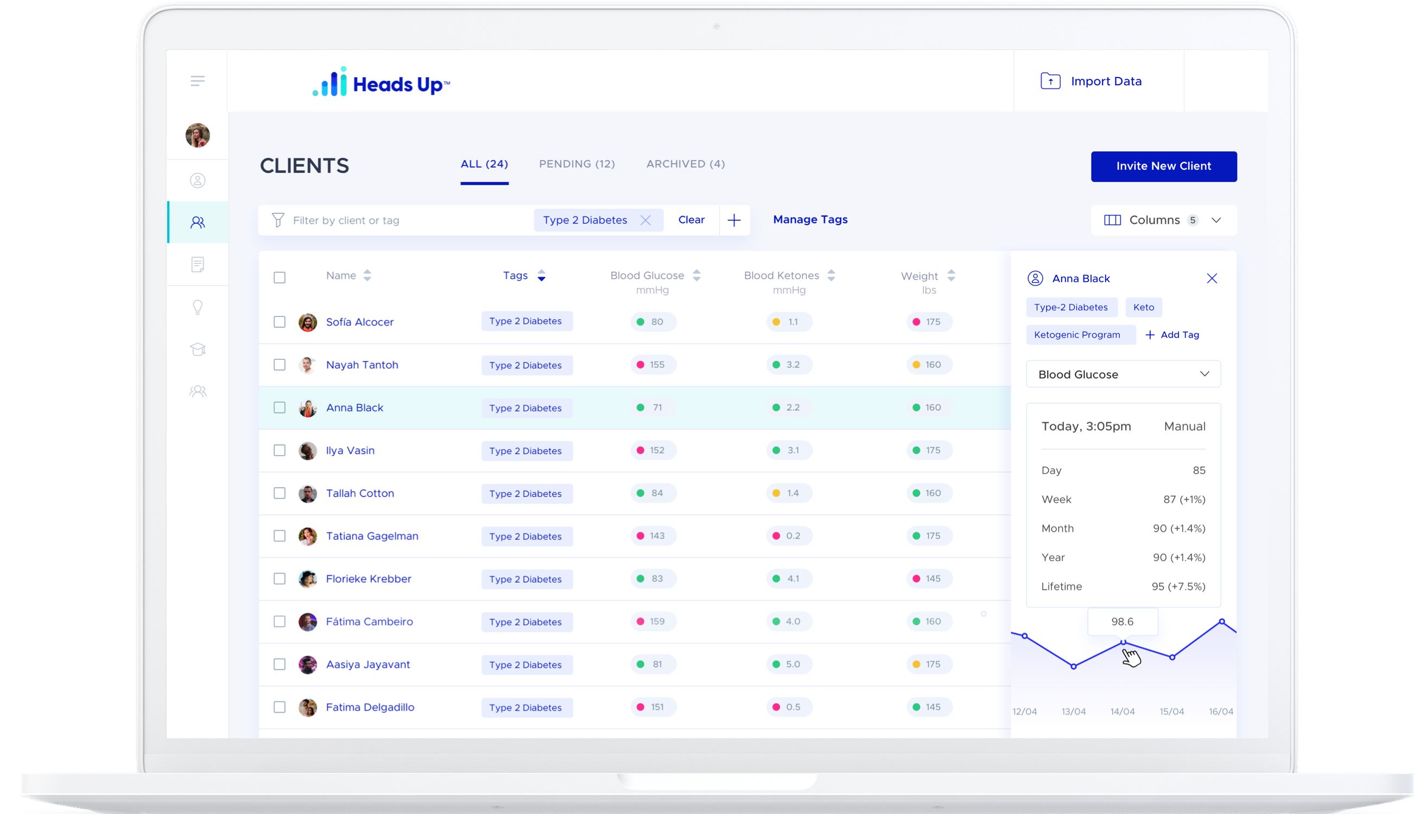
Task: Click Invite New Client button
Action: tap(1163, 167)
